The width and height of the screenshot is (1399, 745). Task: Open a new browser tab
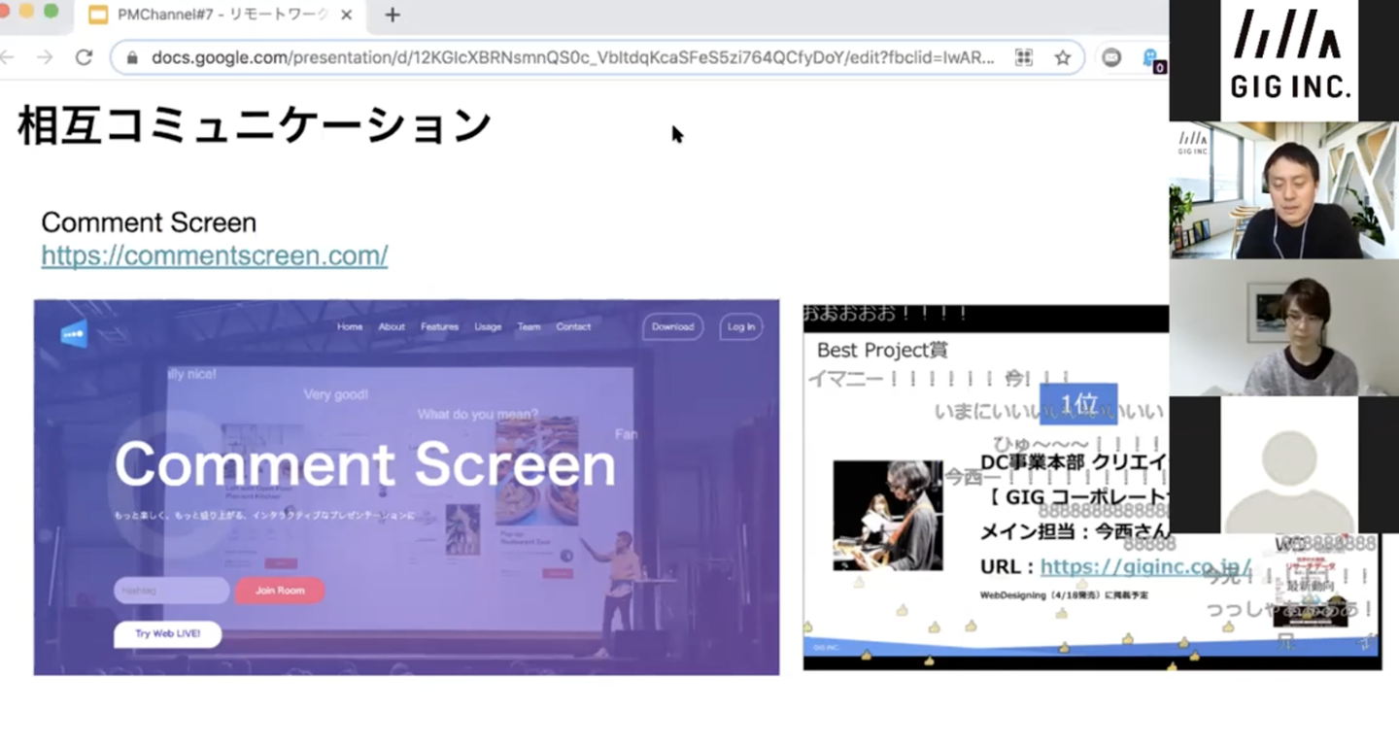[392, 15]
